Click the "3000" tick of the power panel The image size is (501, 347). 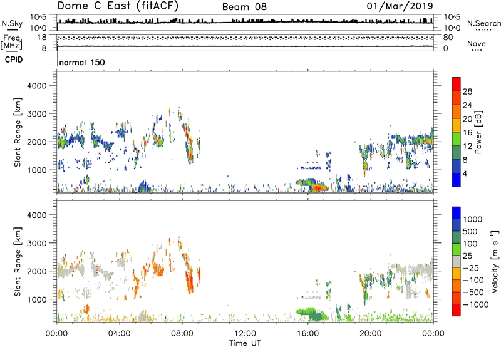[37, 114]
